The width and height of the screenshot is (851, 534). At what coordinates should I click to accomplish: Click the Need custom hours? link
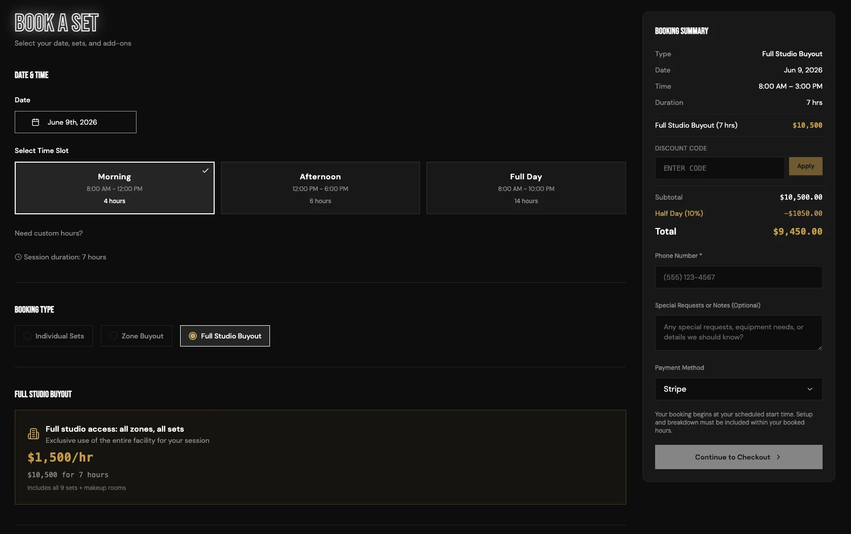pyautogui.click(x=49, y=233)
